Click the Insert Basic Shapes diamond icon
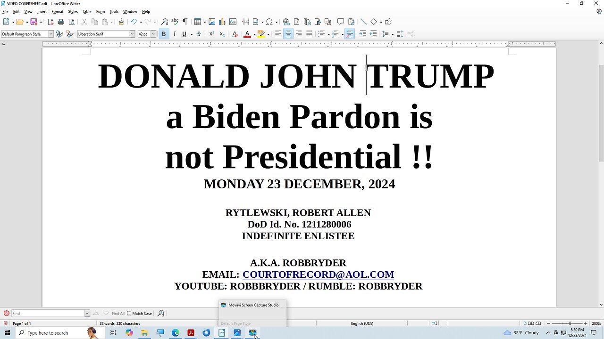 pyautogui.click(x=374, y=22)
